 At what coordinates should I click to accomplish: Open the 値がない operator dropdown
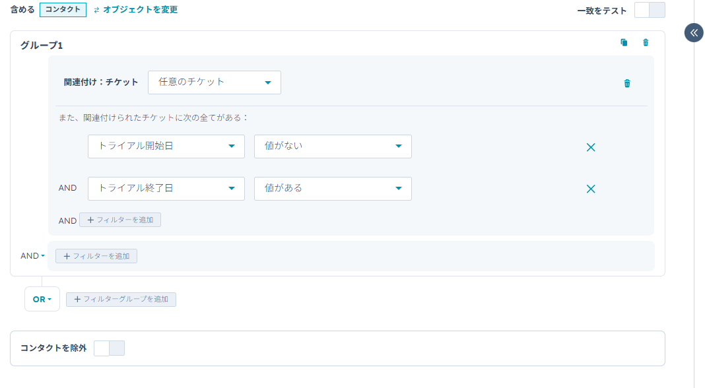[333, 146]
